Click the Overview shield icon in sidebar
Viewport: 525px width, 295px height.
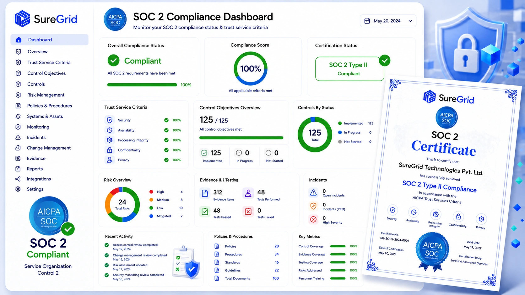(x=18, y=52)
